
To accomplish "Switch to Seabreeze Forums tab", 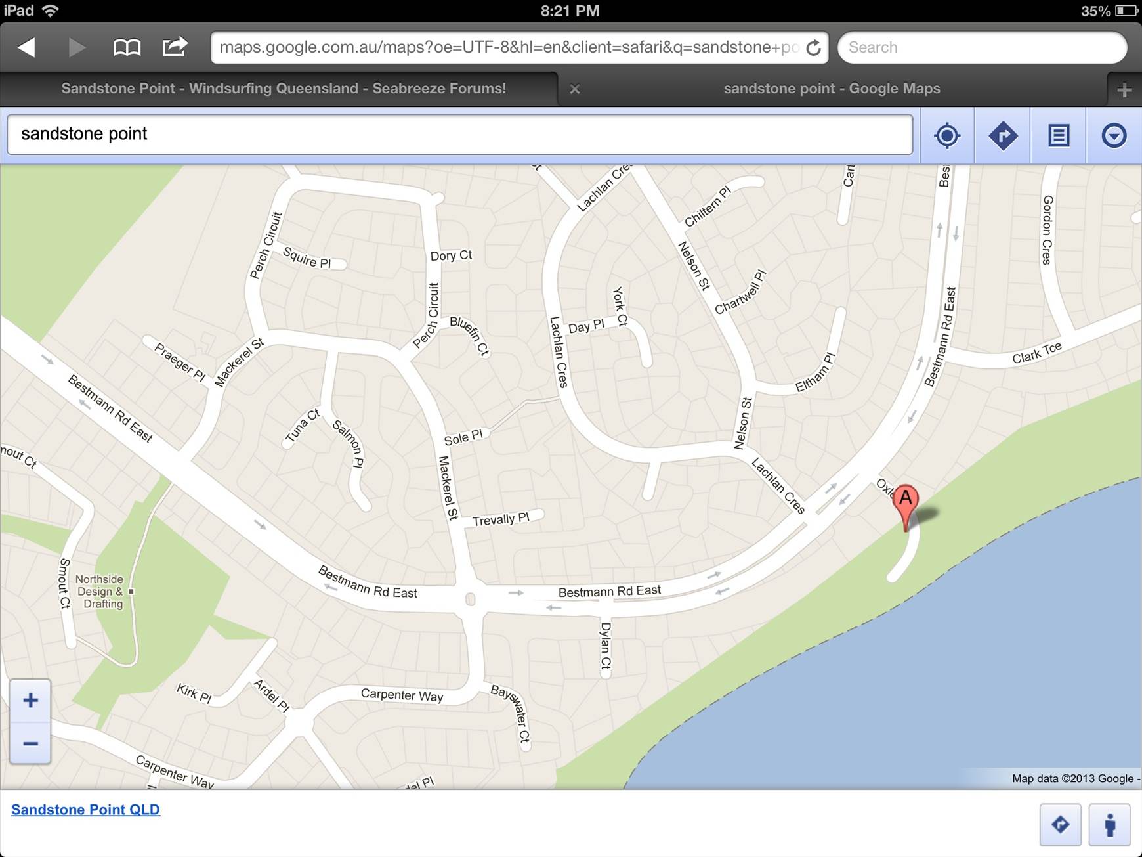I will pos(284,89).
